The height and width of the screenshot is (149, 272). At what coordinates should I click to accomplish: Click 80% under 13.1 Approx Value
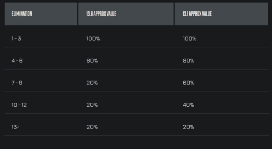coord(189,61)
